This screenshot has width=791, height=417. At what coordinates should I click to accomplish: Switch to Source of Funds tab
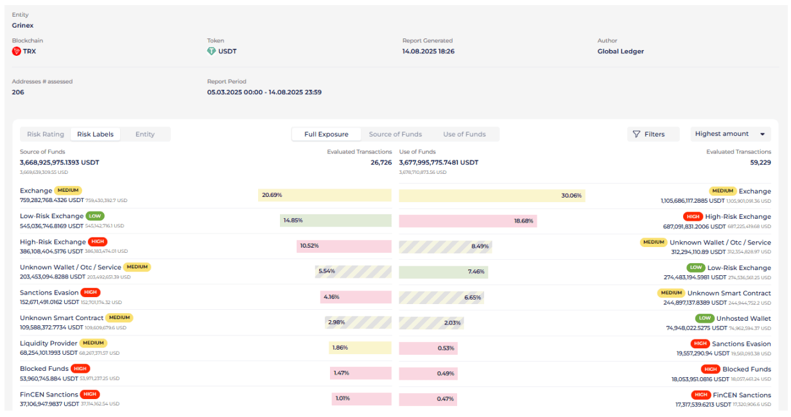pos(395,134)
